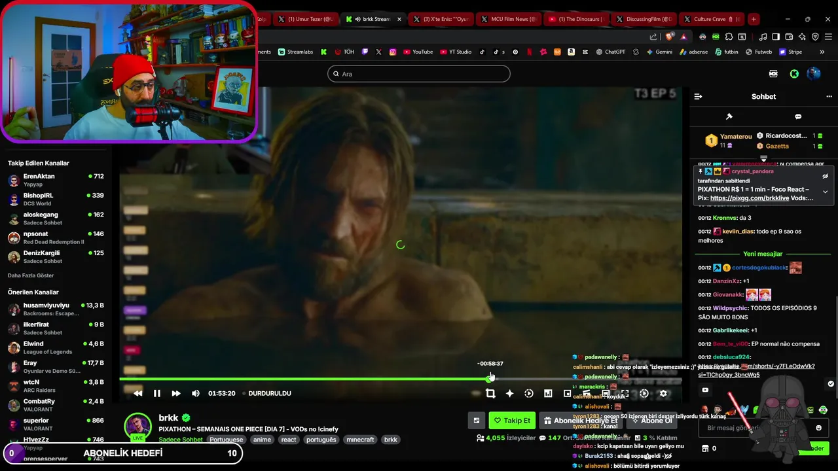The width and height of the screenshot is (838, 471).
Task: Switch to the Umur Tezer browser tab
Action: (x=306, y=19)
